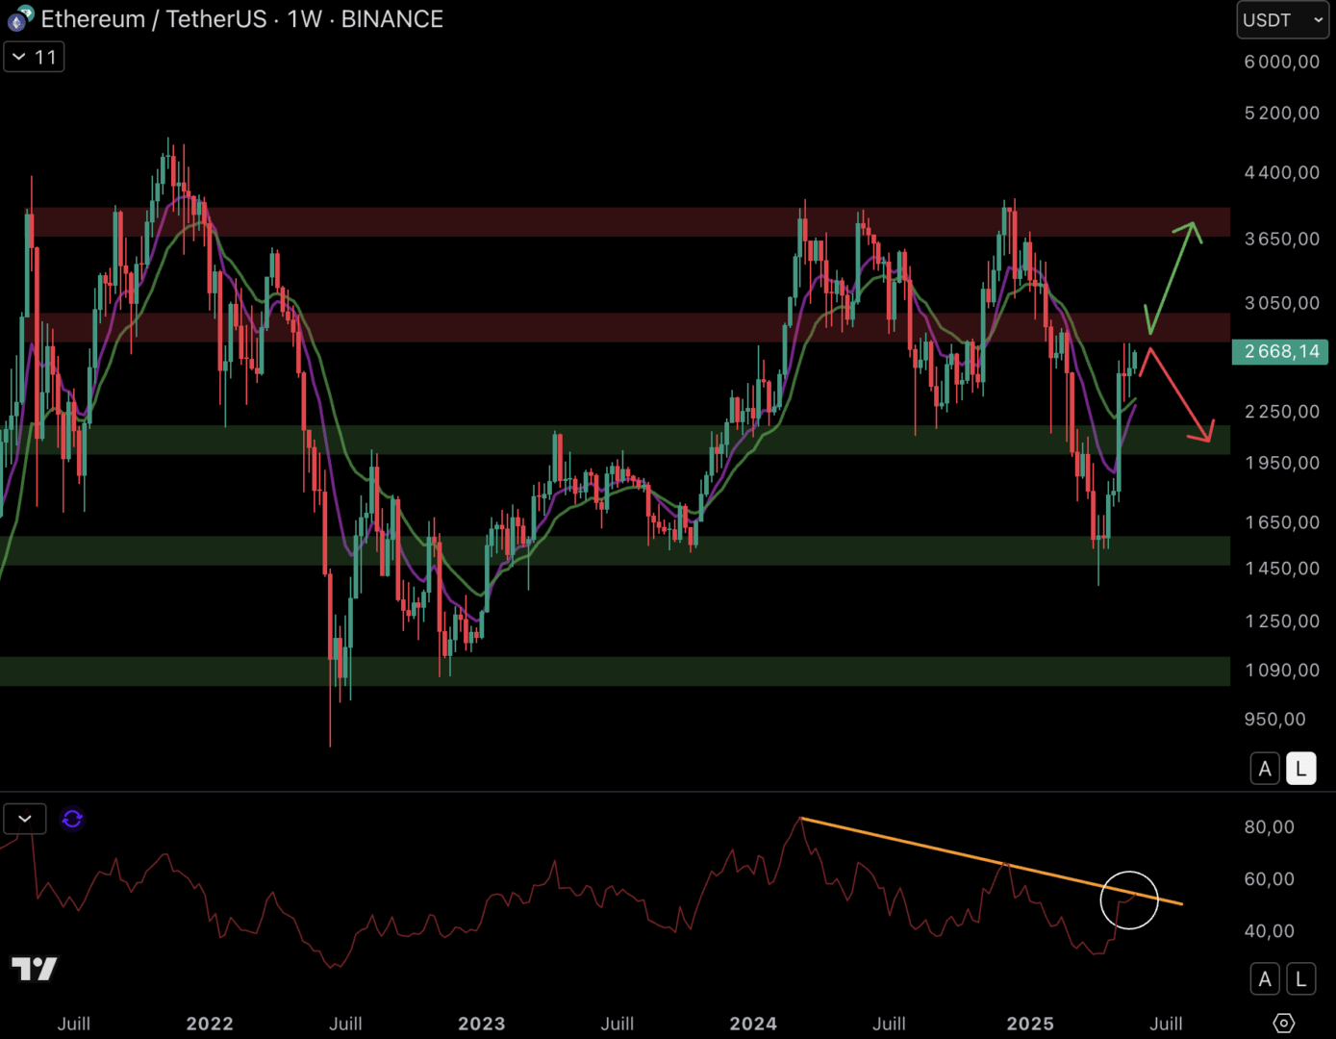This screenshot has height=1039, width=1336.
Task: Open the USDT currency dropdown
Action: 1282,20
